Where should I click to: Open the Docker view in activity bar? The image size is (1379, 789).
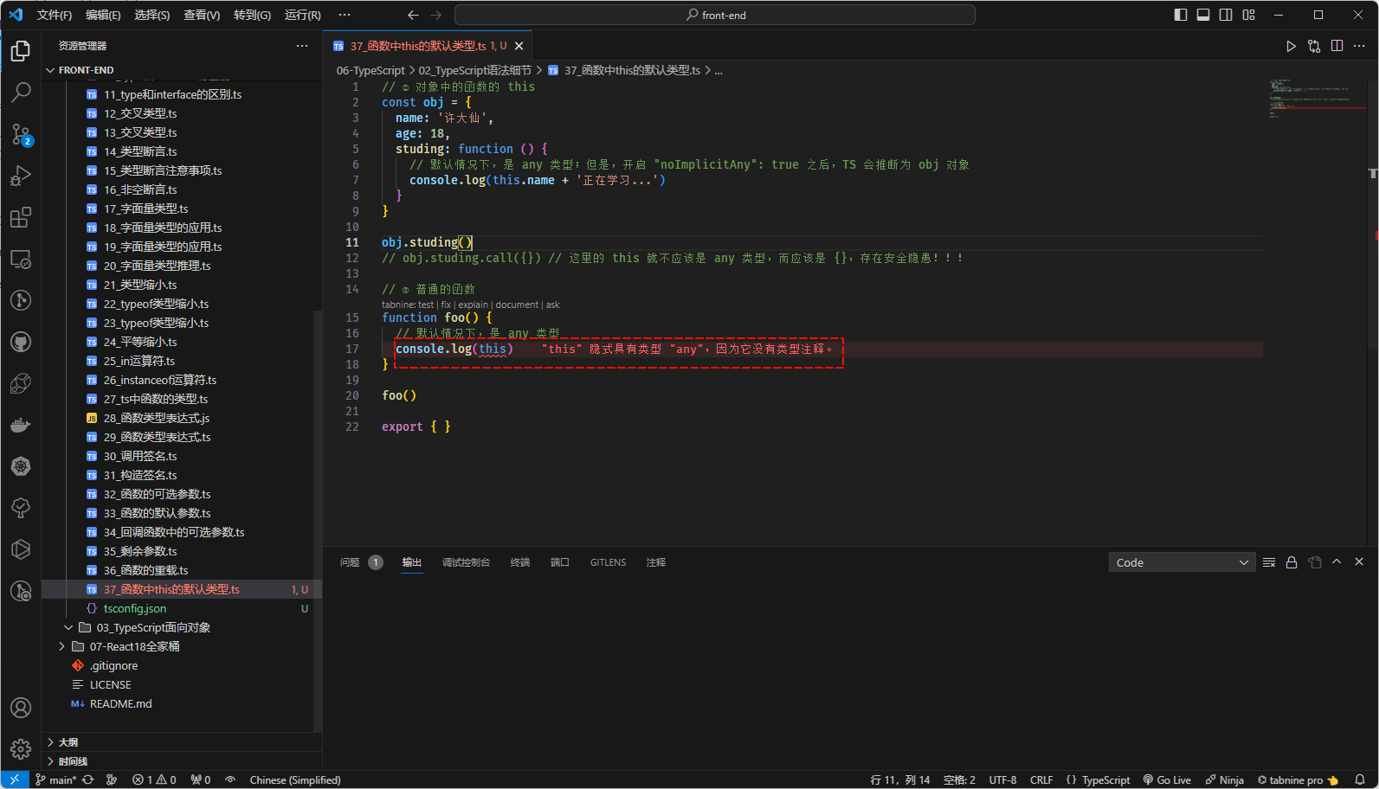click(x=21, y=425)
